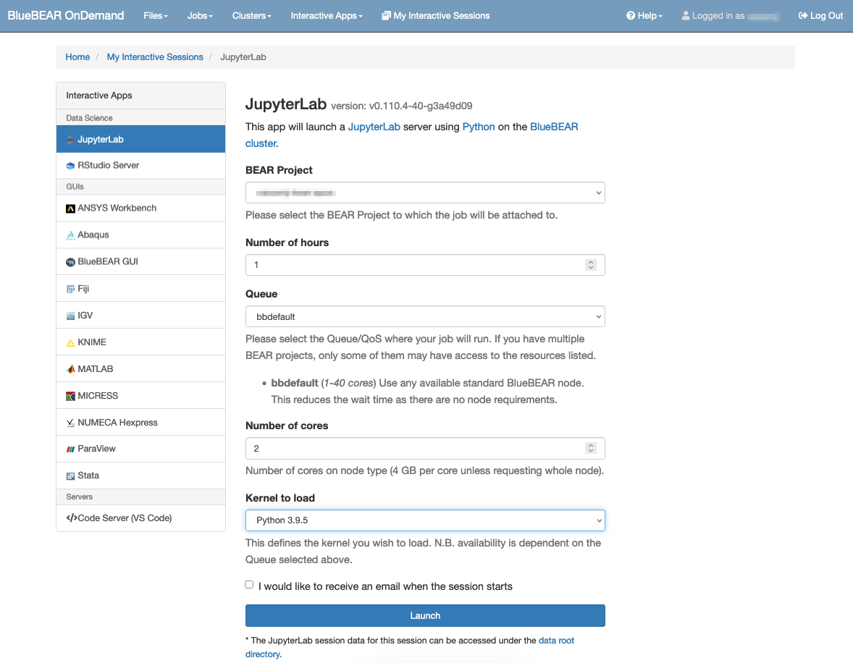Click the My Interactive Sessions window icon
The image size is (853, 663).
click(x=386, y=16)
